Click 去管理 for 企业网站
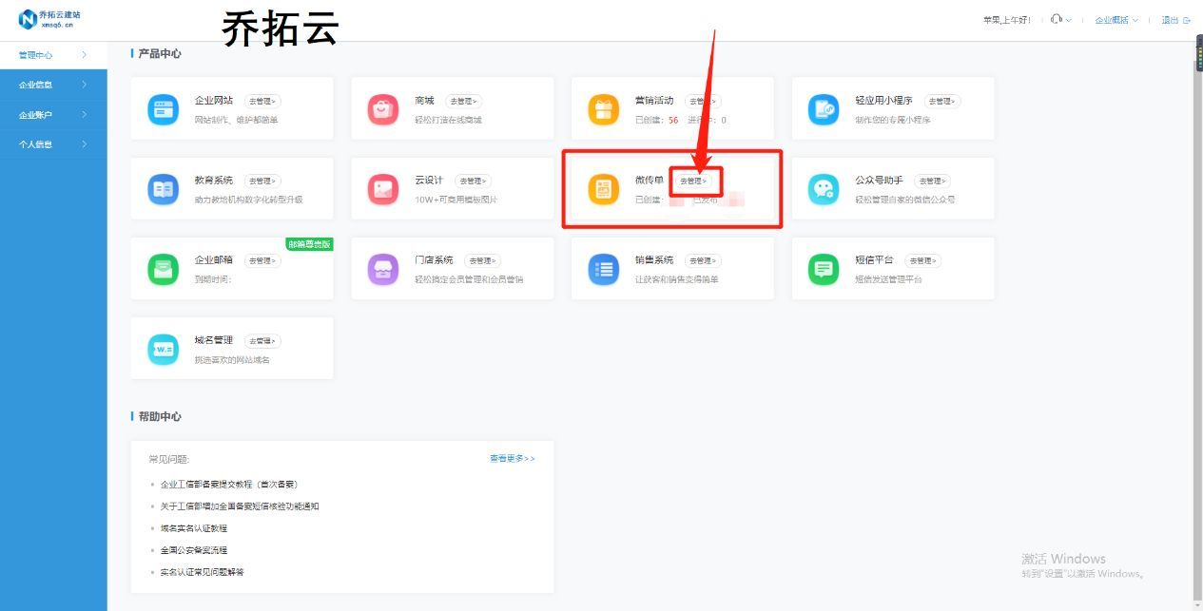 [262, 101]
